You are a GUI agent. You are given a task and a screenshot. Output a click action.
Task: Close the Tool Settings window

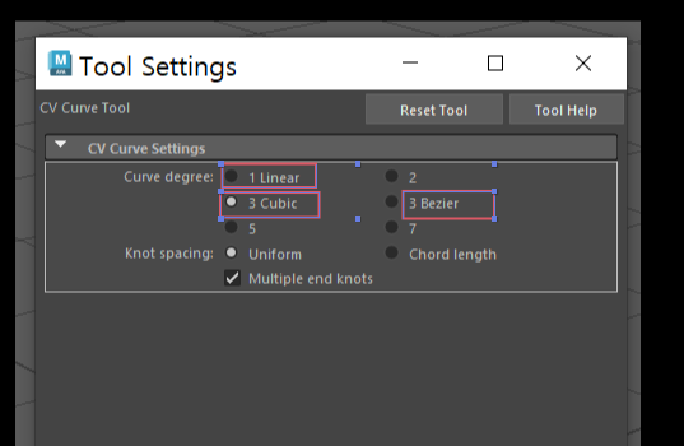583,63
